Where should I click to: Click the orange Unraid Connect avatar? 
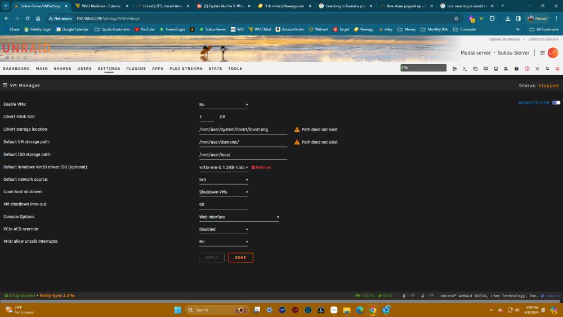[x=553, y=53]
